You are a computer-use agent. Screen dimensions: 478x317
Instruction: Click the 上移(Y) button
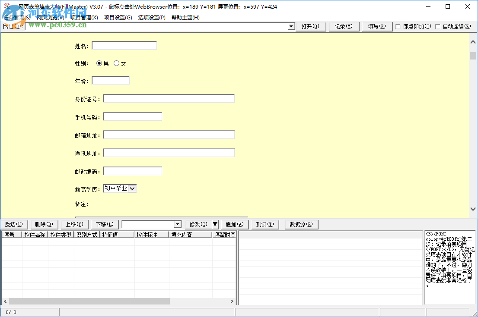tap(74, 224)
